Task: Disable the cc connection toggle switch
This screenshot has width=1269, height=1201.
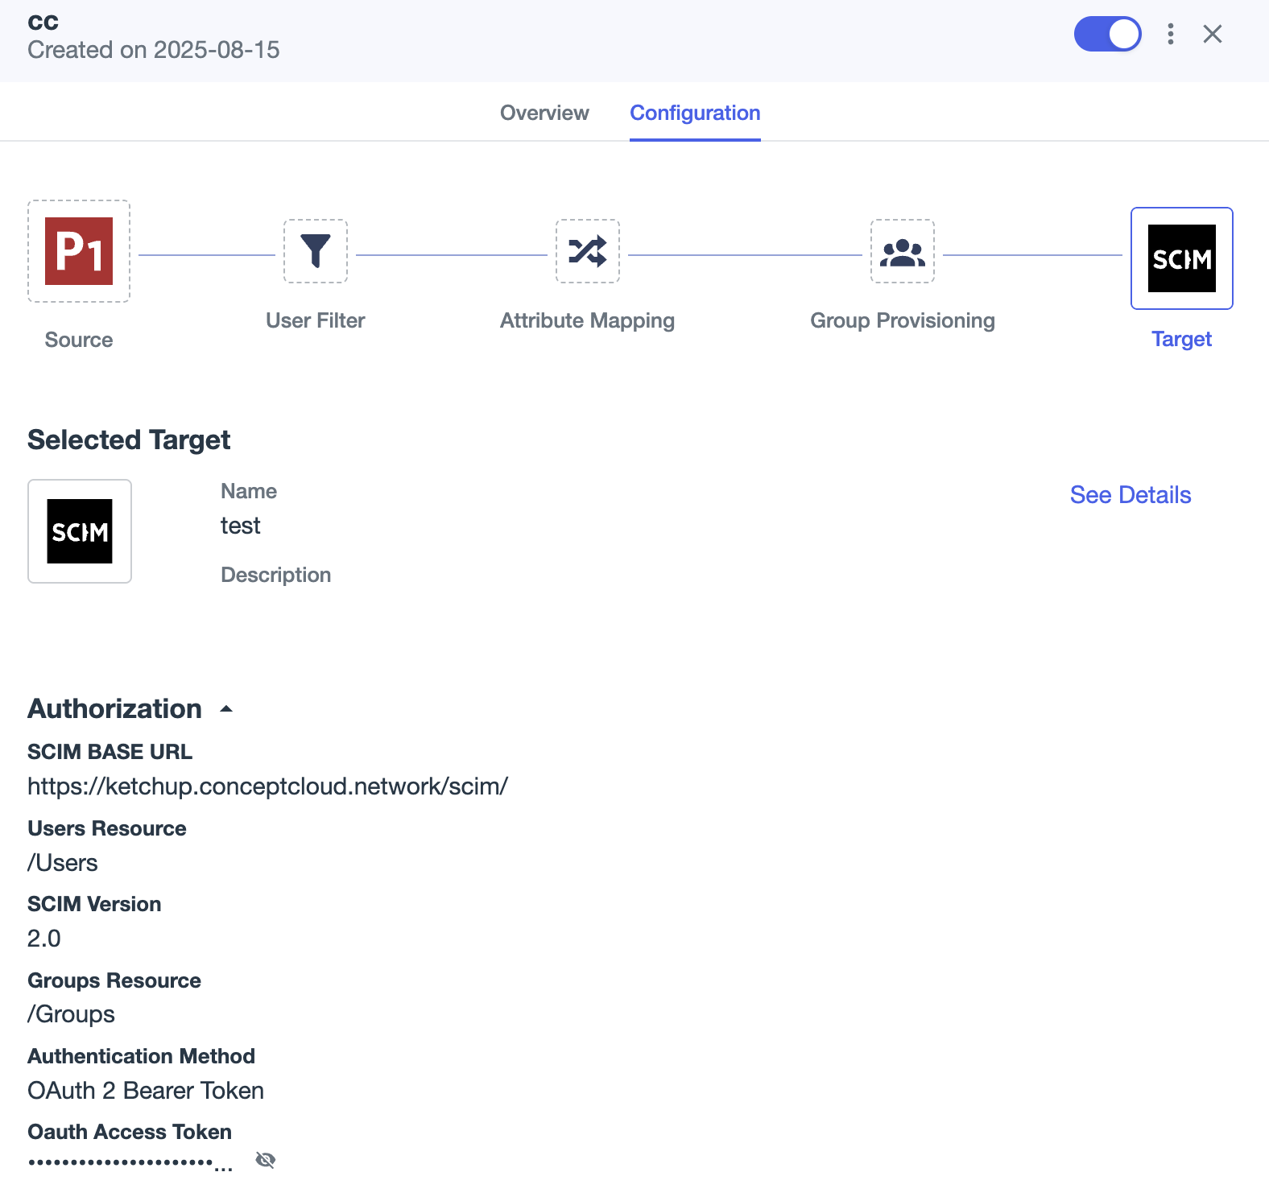Action: (x=1108, y=34)
